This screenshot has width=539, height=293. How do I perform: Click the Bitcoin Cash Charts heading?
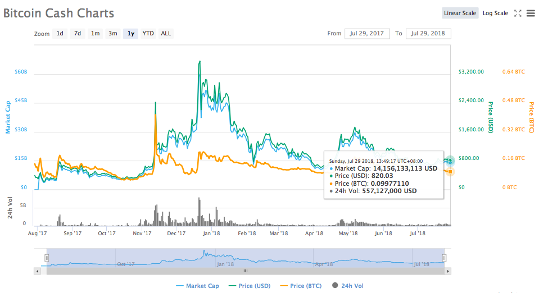[59, 13]
